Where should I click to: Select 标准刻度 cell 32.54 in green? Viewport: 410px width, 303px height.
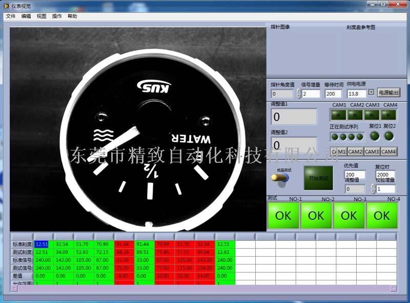pos(64,244)
